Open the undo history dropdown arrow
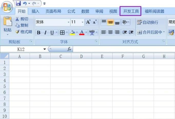175x119 pixels. (x=29, y=3)
